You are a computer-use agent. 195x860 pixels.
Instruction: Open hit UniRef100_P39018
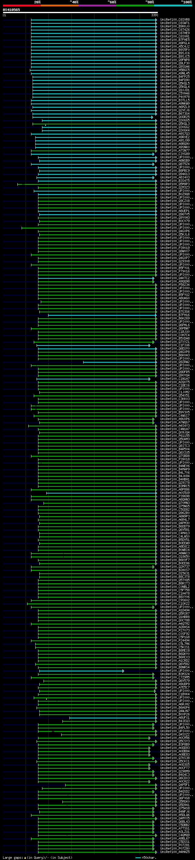click(x=175, y=459)
